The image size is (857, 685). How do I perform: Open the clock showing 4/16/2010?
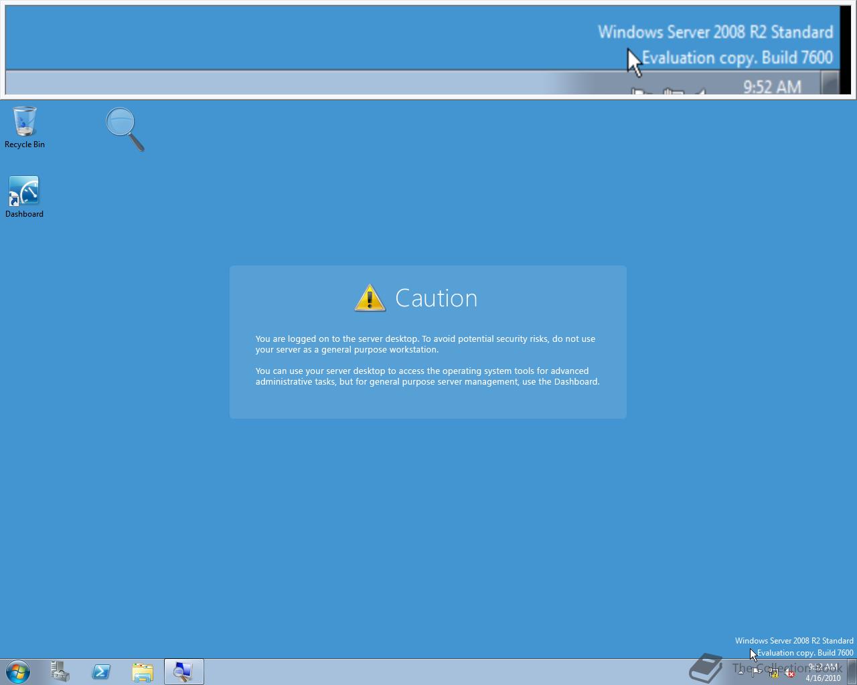823,672
